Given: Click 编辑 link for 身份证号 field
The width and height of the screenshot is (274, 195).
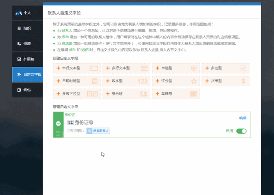Looking at the screenshot, I should pos(243,118).
